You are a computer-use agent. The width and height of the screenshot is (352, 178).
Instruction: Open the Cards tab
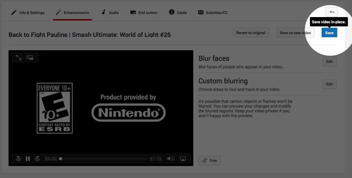178,13
